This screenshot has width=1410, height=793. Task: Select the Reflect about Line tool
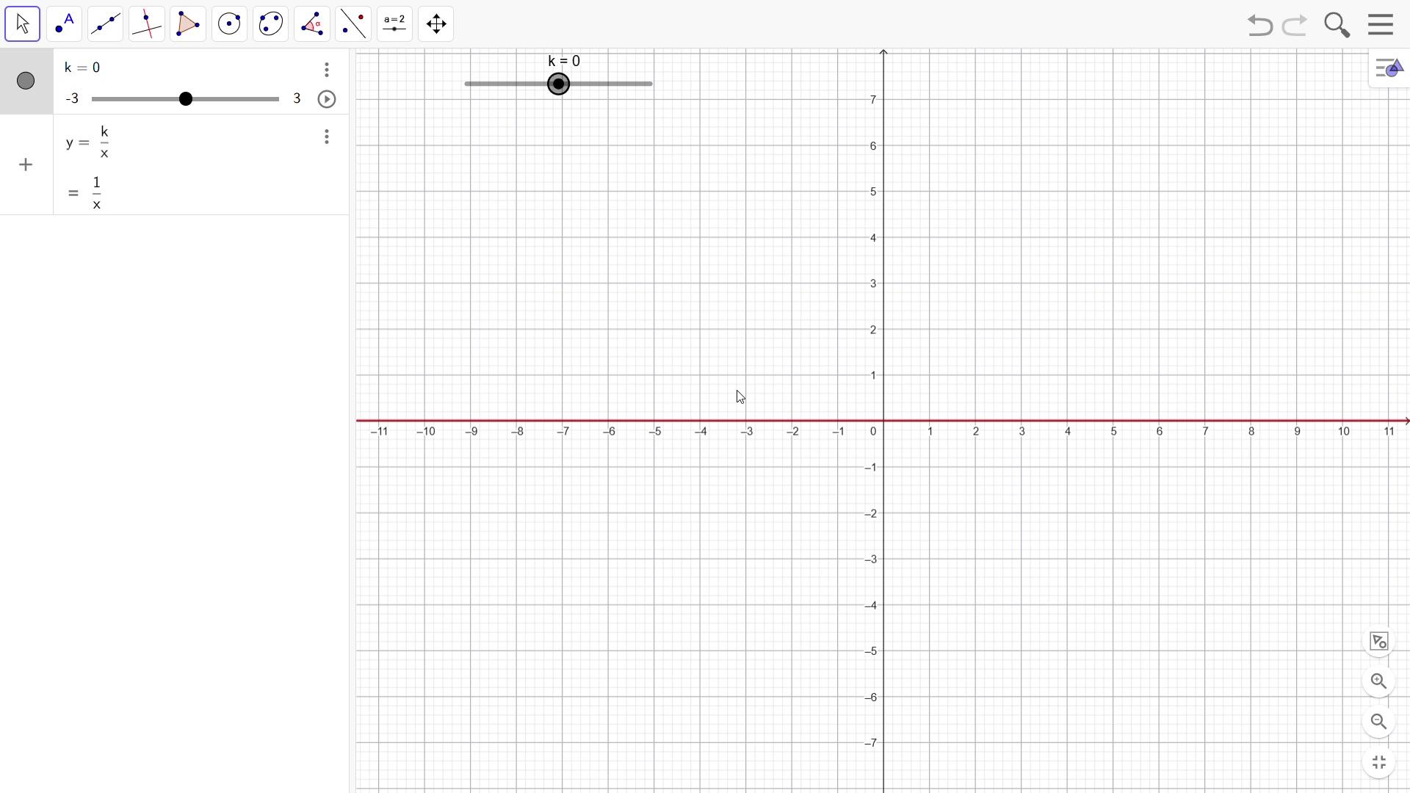pyautogui.click(x=353, y=24)
